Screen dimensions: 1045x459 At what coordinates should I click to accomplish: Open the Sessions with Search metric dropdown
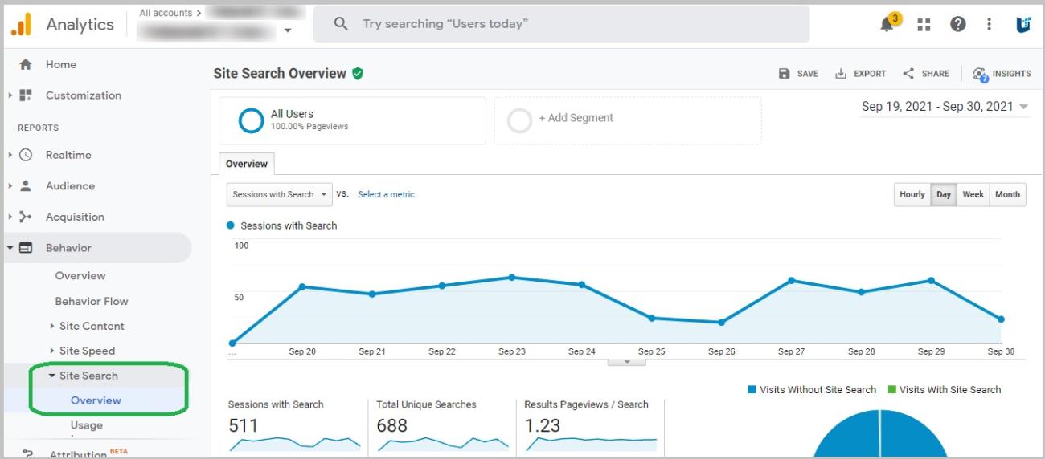(279, 194)
